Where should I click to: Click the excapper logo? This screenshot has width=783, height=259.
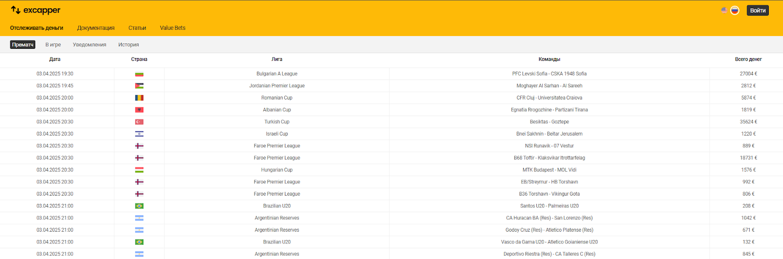tap(36, 10)
